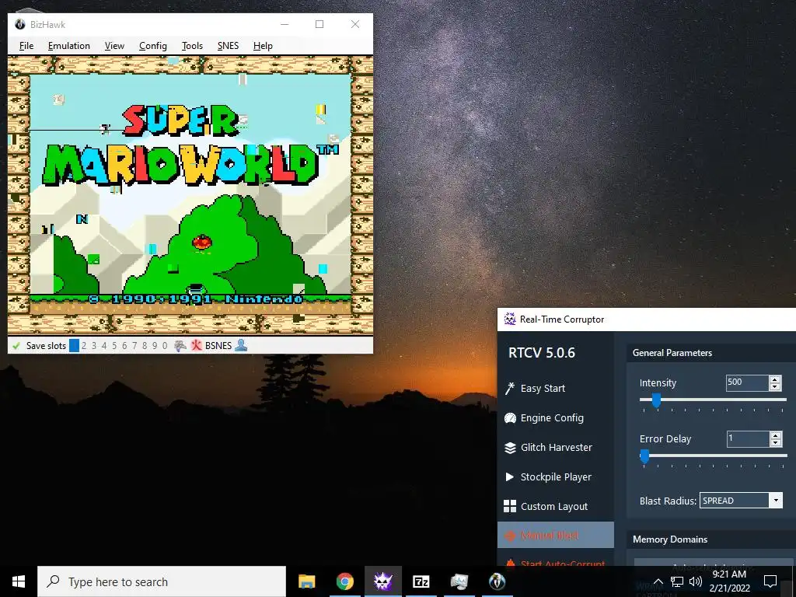
Task: Click the red kanji BSNES core icon
Action: point(197,346)
